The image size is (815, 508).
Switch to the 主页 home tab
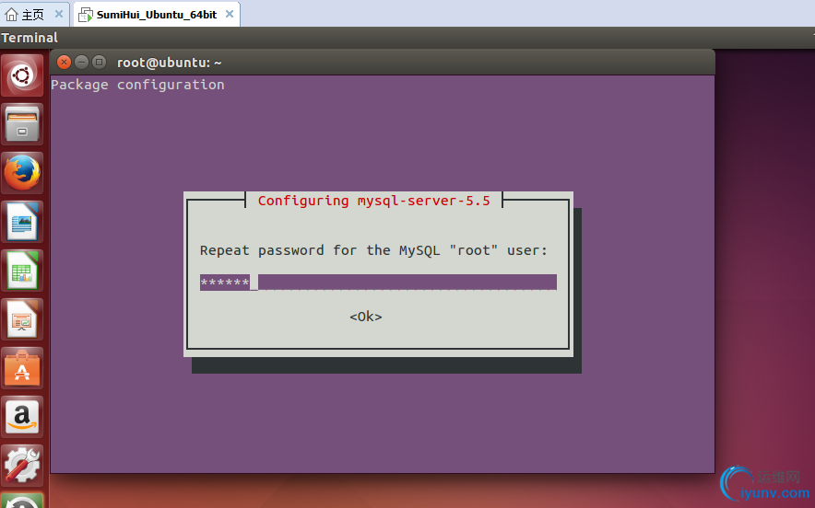pos(35,15)
